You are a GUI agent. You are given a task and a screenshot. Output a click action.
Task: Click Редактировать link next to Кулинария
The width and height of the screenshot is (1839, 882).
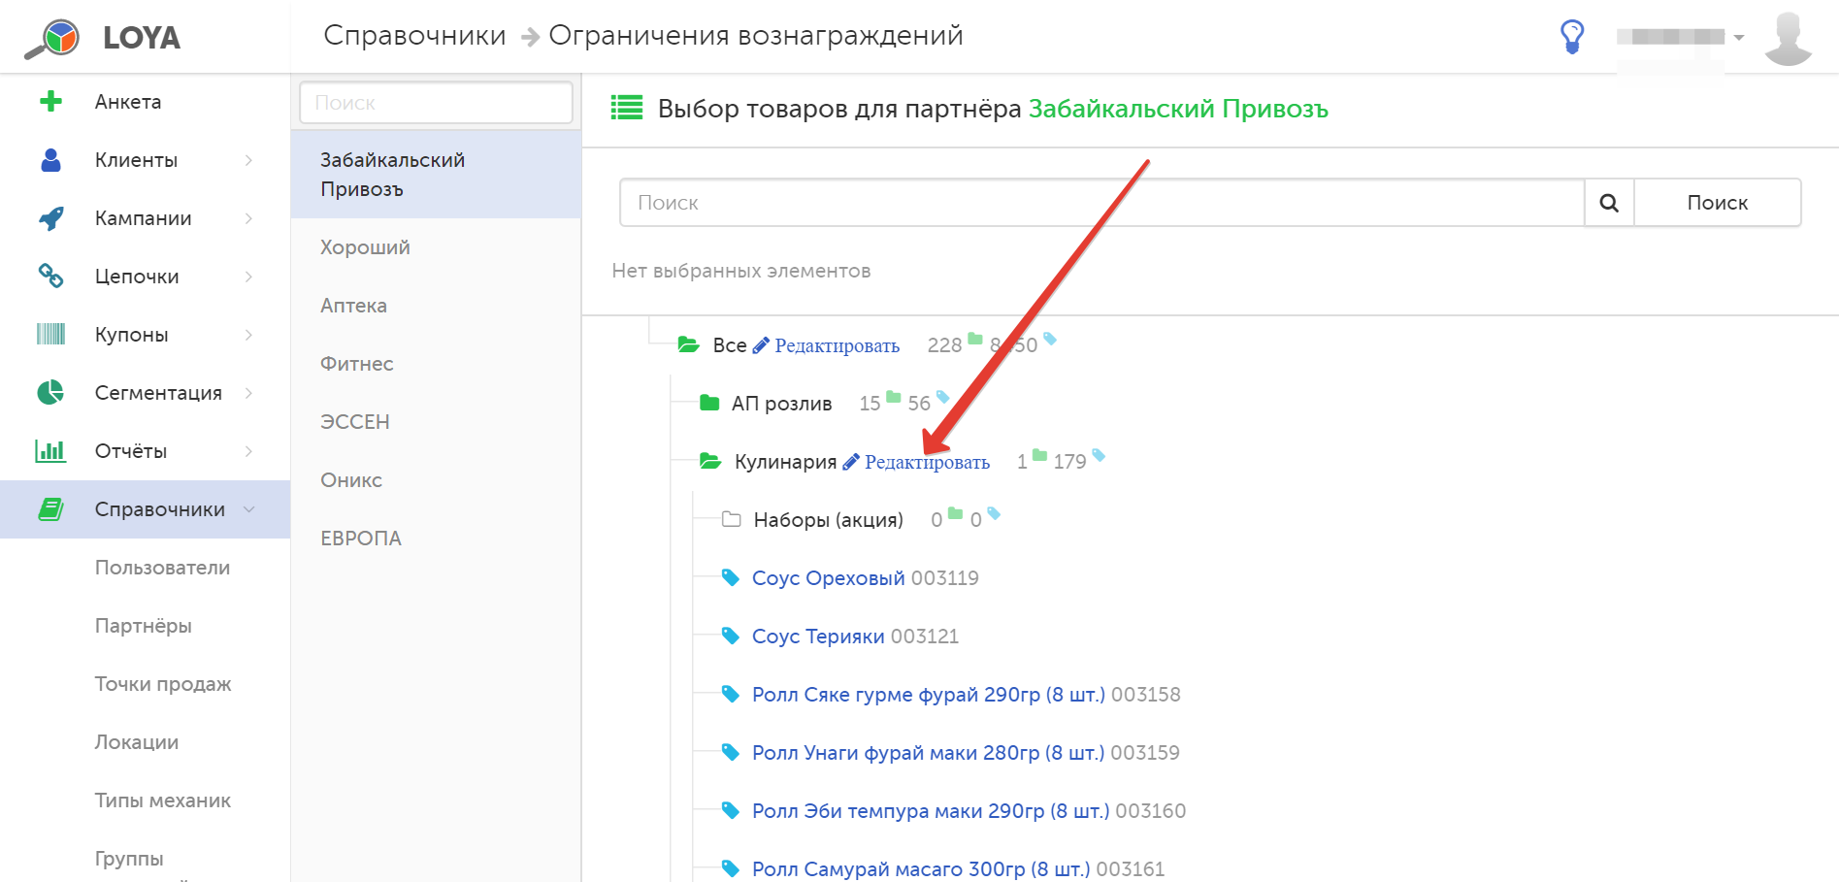click(x=927, y=462)
